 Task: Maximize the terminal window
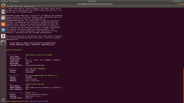[181, 4]
